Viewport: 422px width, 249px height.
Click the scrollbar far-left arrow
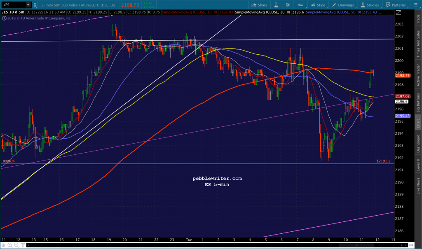pos(28,245)
